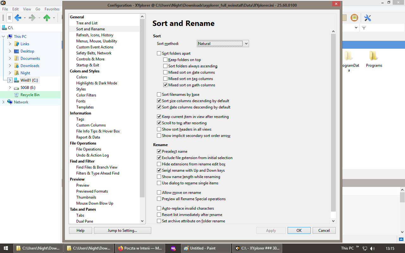Open the Favorites menu

pyautogui.click(x=52, y=9)
